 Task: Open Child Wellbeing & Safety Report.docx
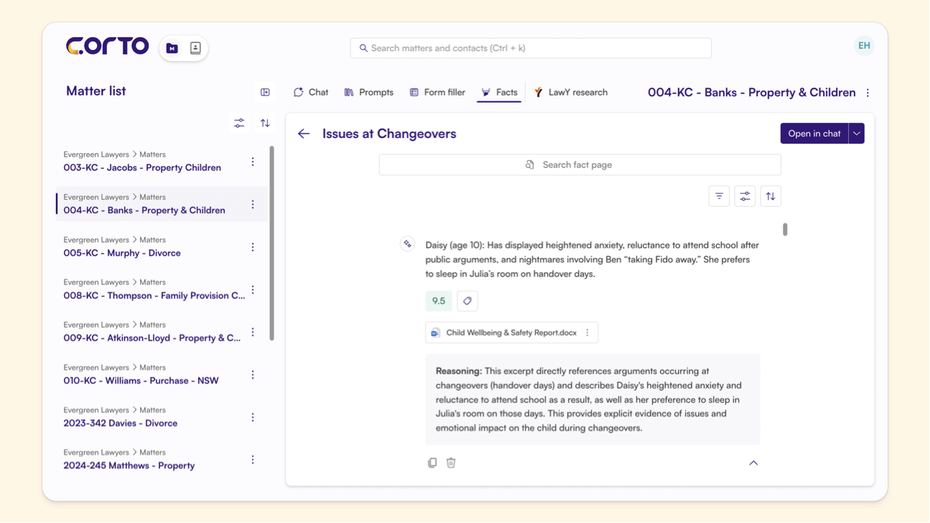click(x=511, y=333)
